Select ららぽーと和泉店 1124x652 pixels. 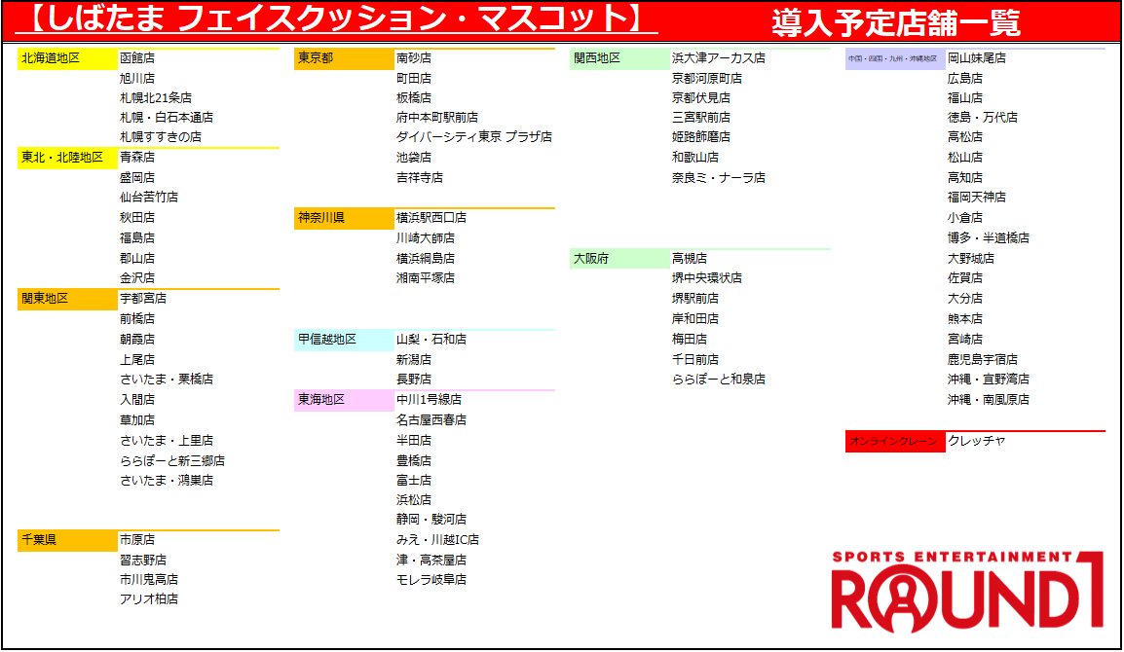tap(718, 379)
